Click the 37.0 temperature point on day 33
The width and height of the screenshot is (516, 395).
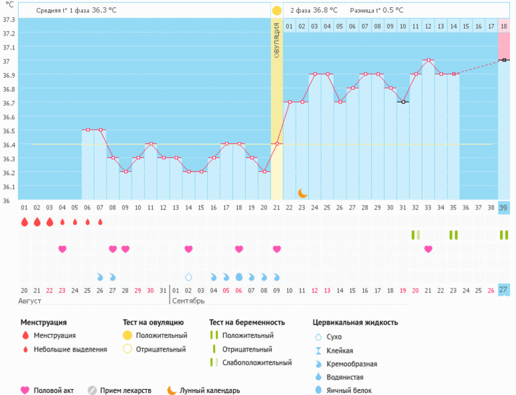pos(428,60)
